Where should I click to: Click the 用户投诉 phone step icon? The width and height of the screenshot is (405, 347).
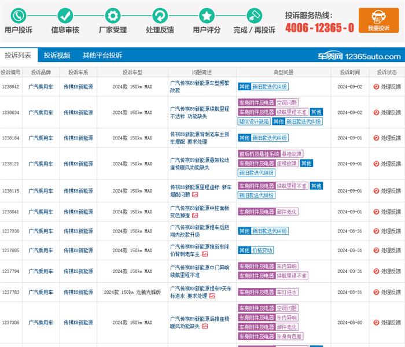coord(19,16)
